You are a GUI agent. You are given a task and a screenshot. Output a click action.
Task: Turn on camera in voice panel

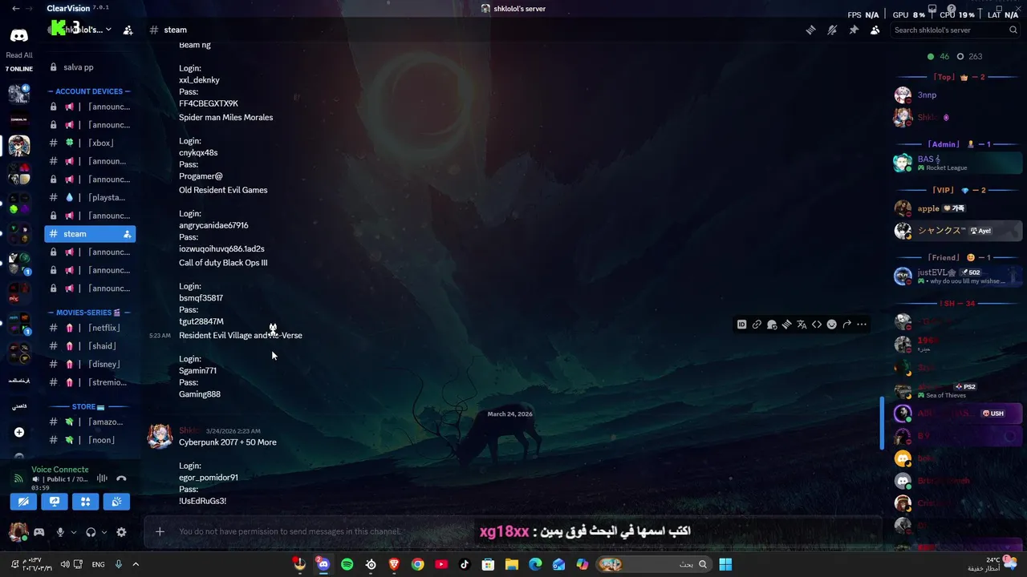click(x=23, y=502)
